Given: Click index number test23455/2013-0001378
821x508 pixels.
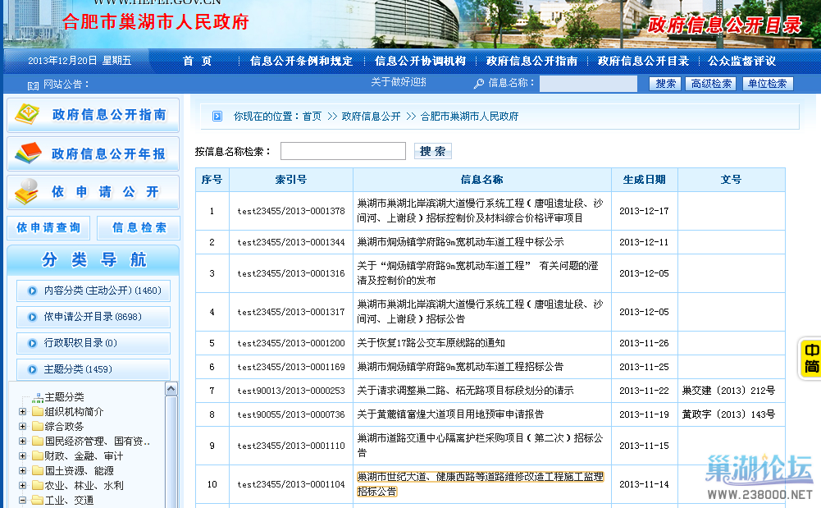Looking at the screenshot, I should 291,211.
